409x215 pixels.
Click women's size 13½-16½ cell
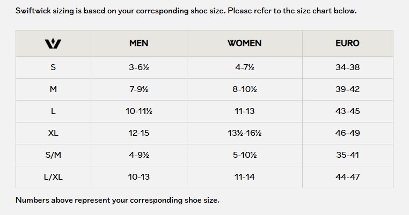(x=244, y=133)
